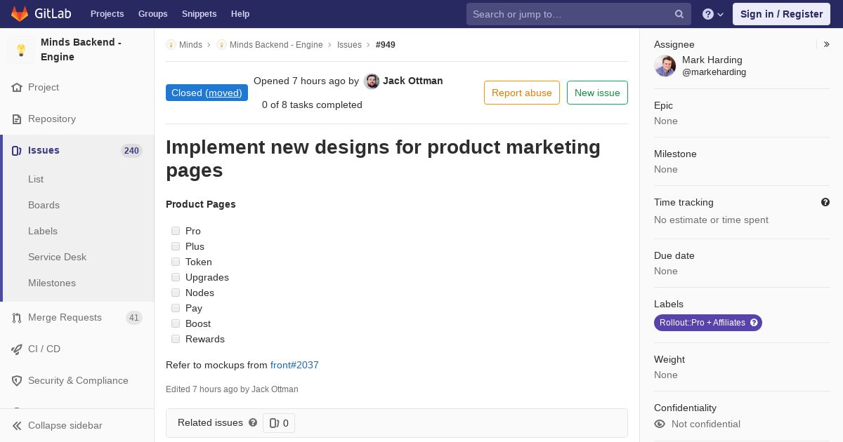Toggle the Pro task checkbox
The height and width of the screenshot is (442, 843).
(176, 231)
